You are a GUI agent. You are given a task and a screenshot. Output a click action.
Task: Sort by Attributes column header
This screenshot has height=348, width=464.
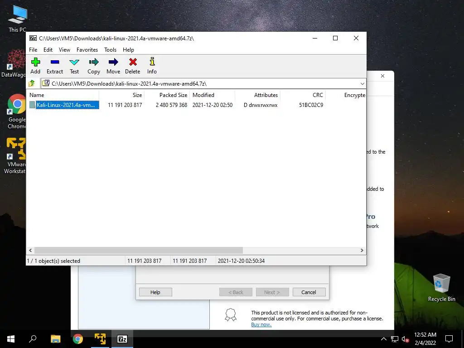point(257,95)
